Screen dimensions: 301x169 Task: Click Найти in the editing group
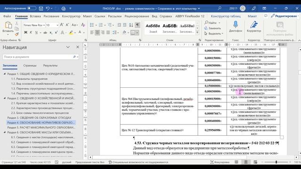[211, 23]
